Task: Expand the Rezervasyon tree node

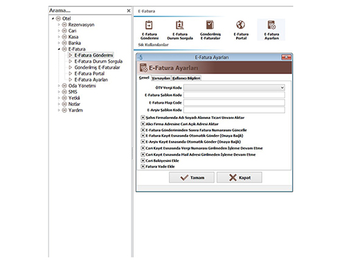Action: click(59, 25)
